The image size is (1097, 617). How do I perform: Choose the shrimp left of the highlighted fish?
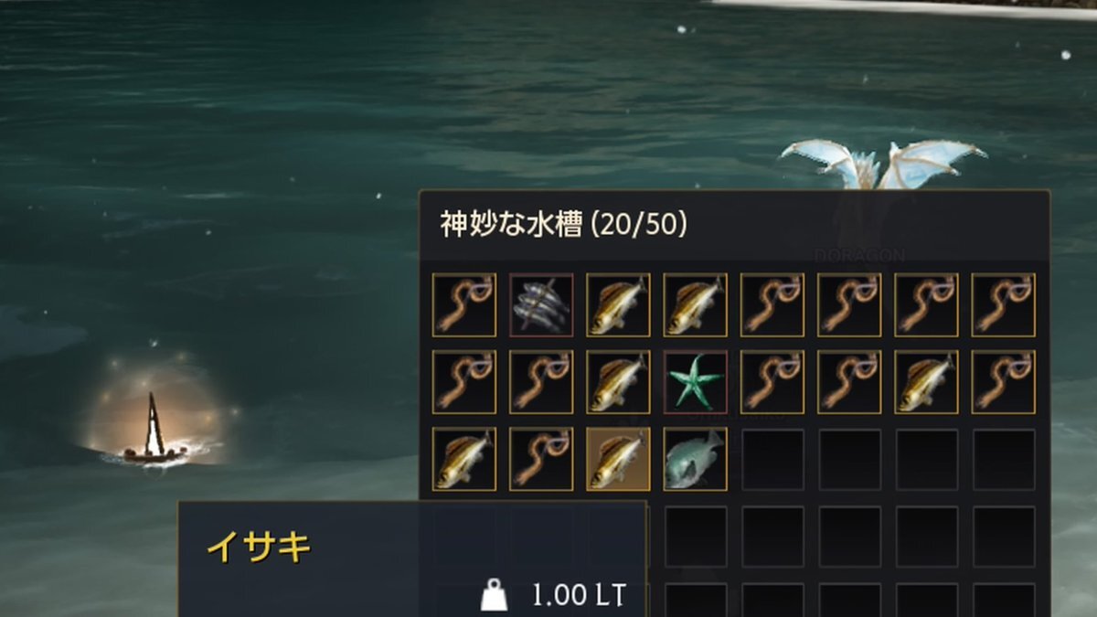541,459
